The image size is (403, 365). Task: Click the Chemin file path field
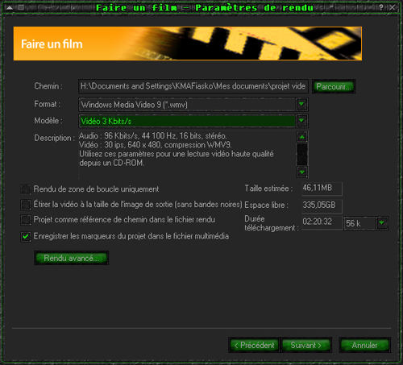pos(193,86)
